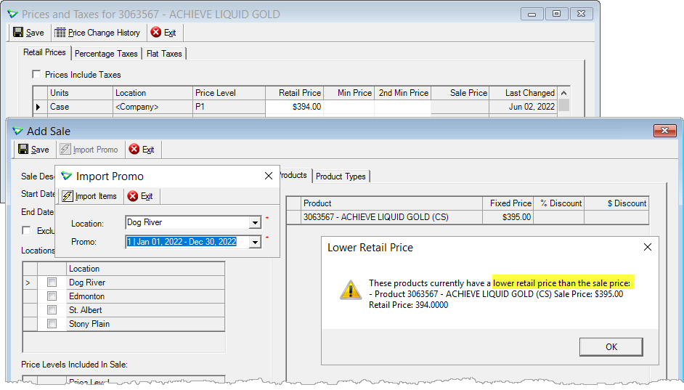Click Import Items lightning icon
The width and height of the screenshot is (684, 390).
(x=68, y=196)
